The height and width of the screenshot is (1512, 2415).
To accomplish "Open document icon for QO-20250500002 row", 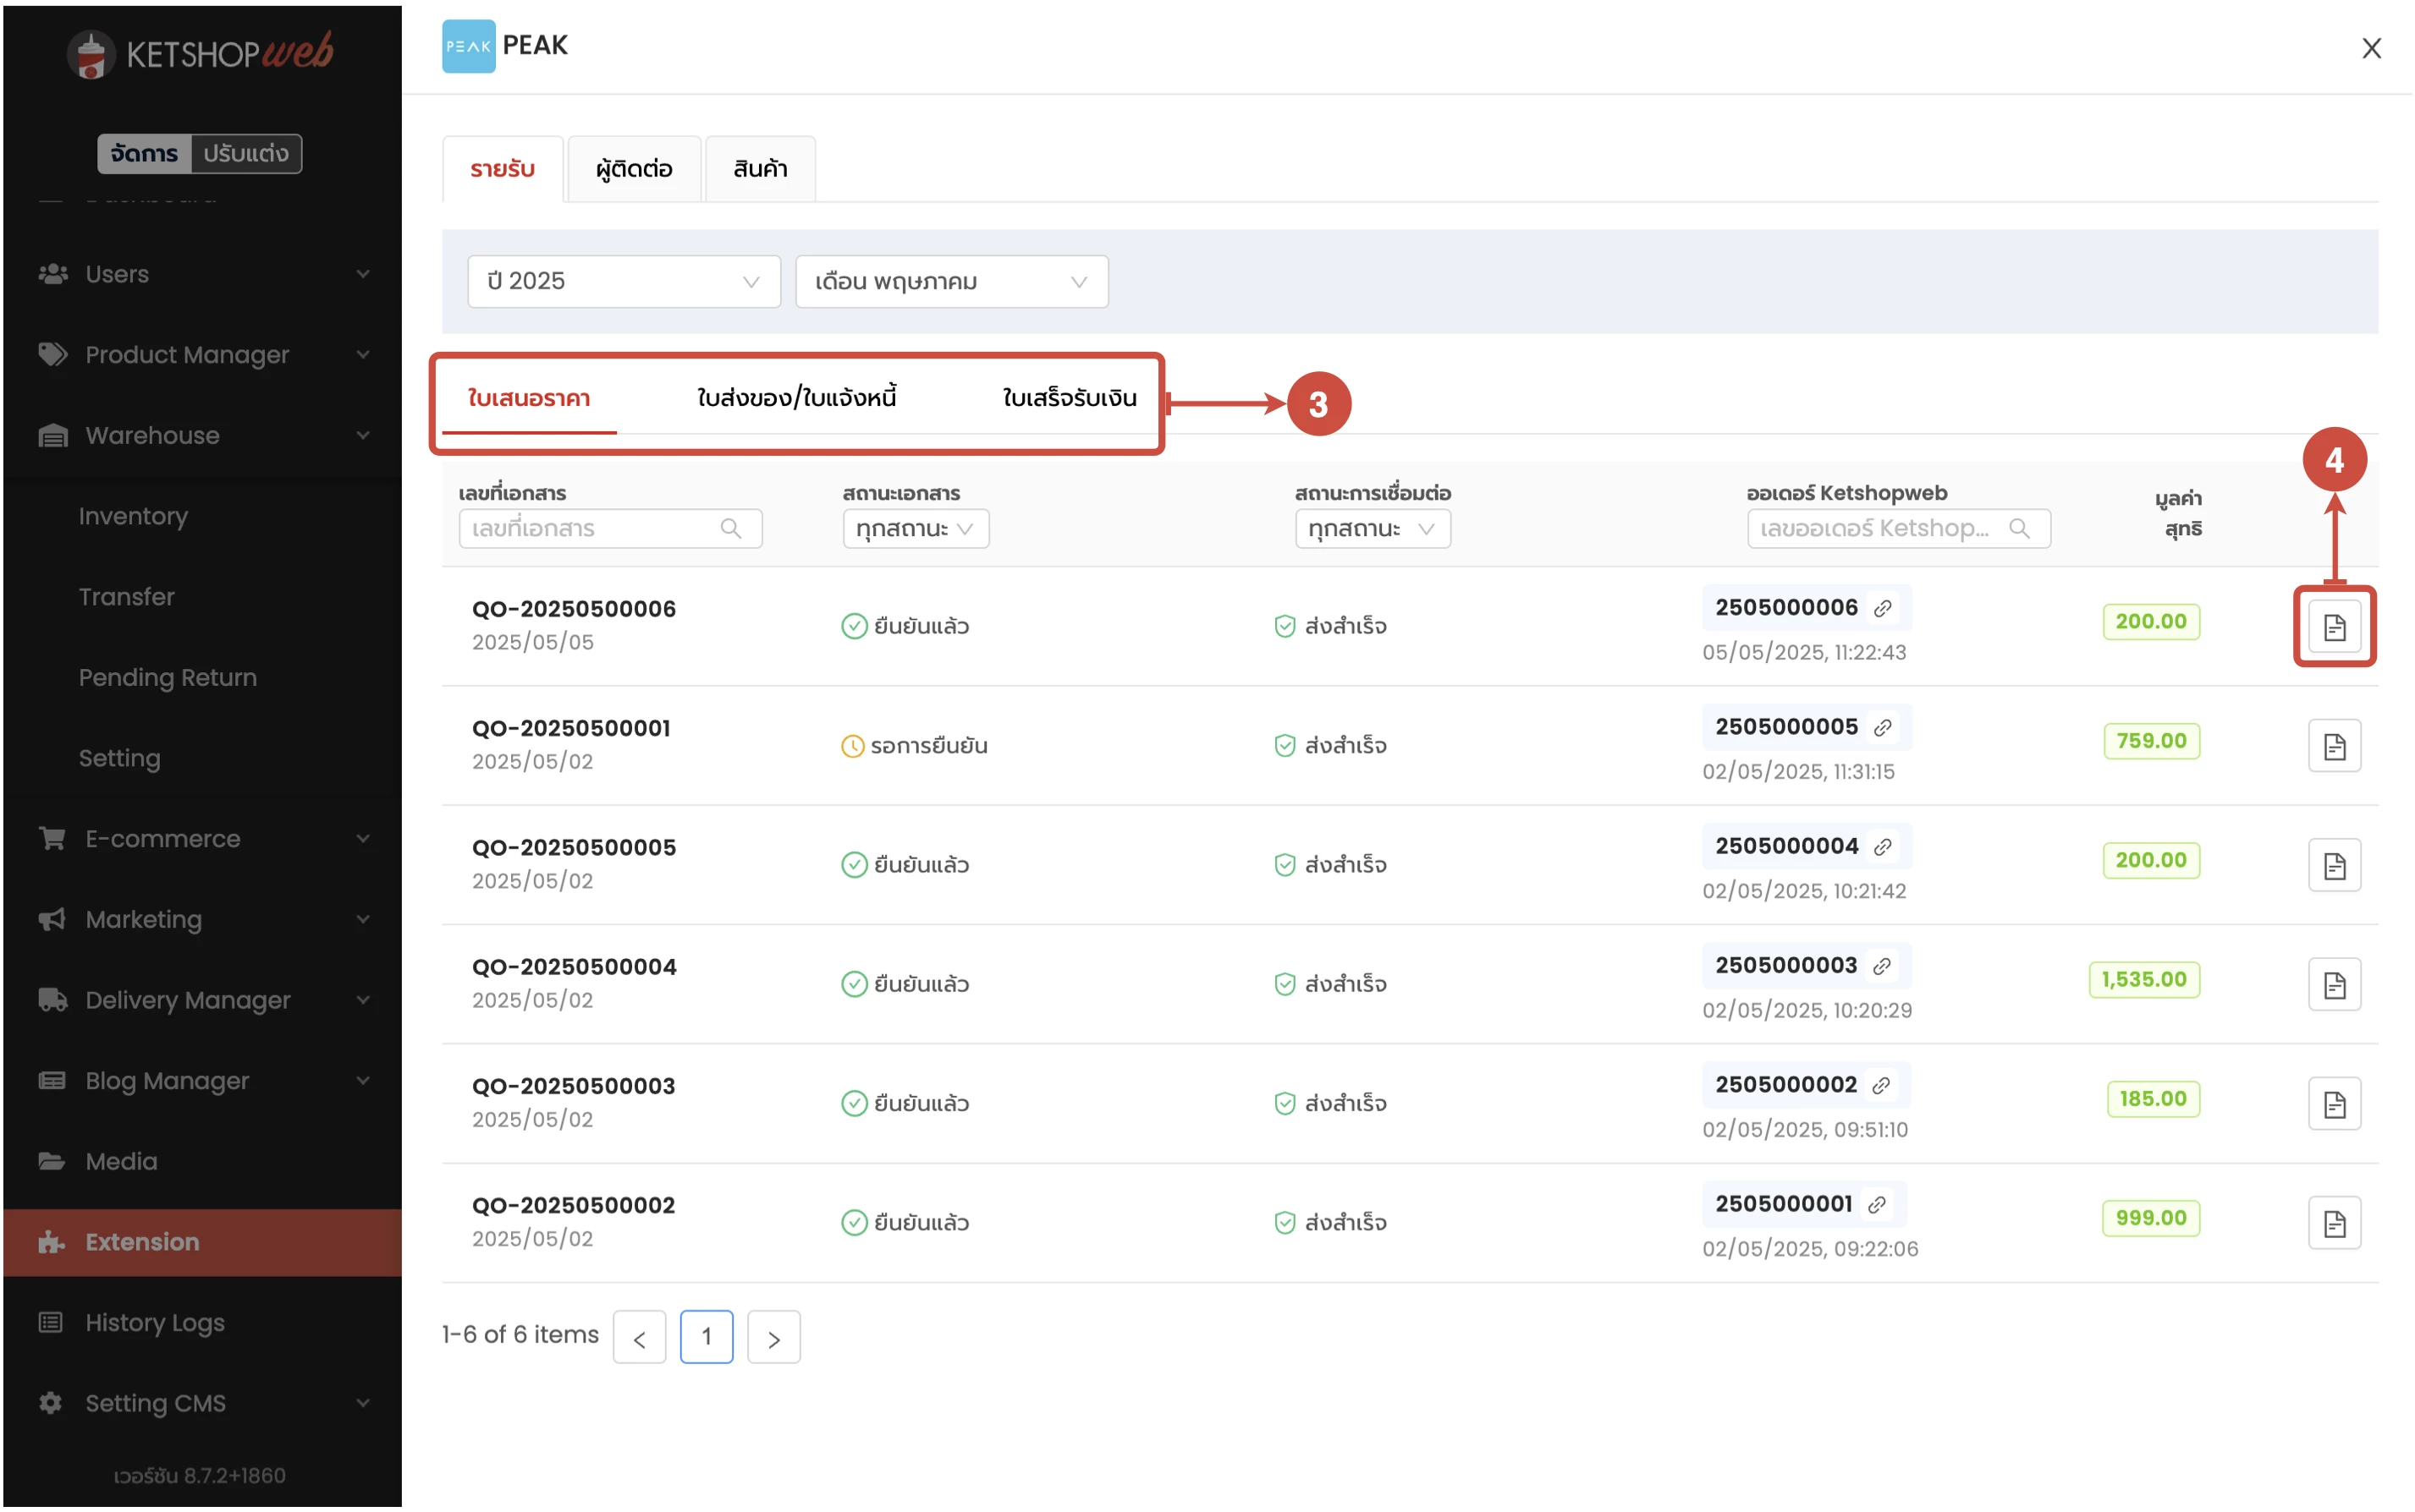I will click(x=2333, y=1223).
